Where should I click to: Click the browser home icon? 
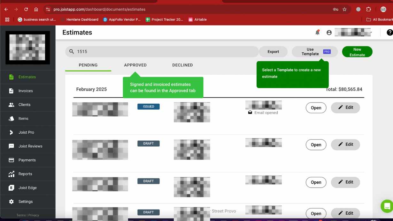pos(36,9)
